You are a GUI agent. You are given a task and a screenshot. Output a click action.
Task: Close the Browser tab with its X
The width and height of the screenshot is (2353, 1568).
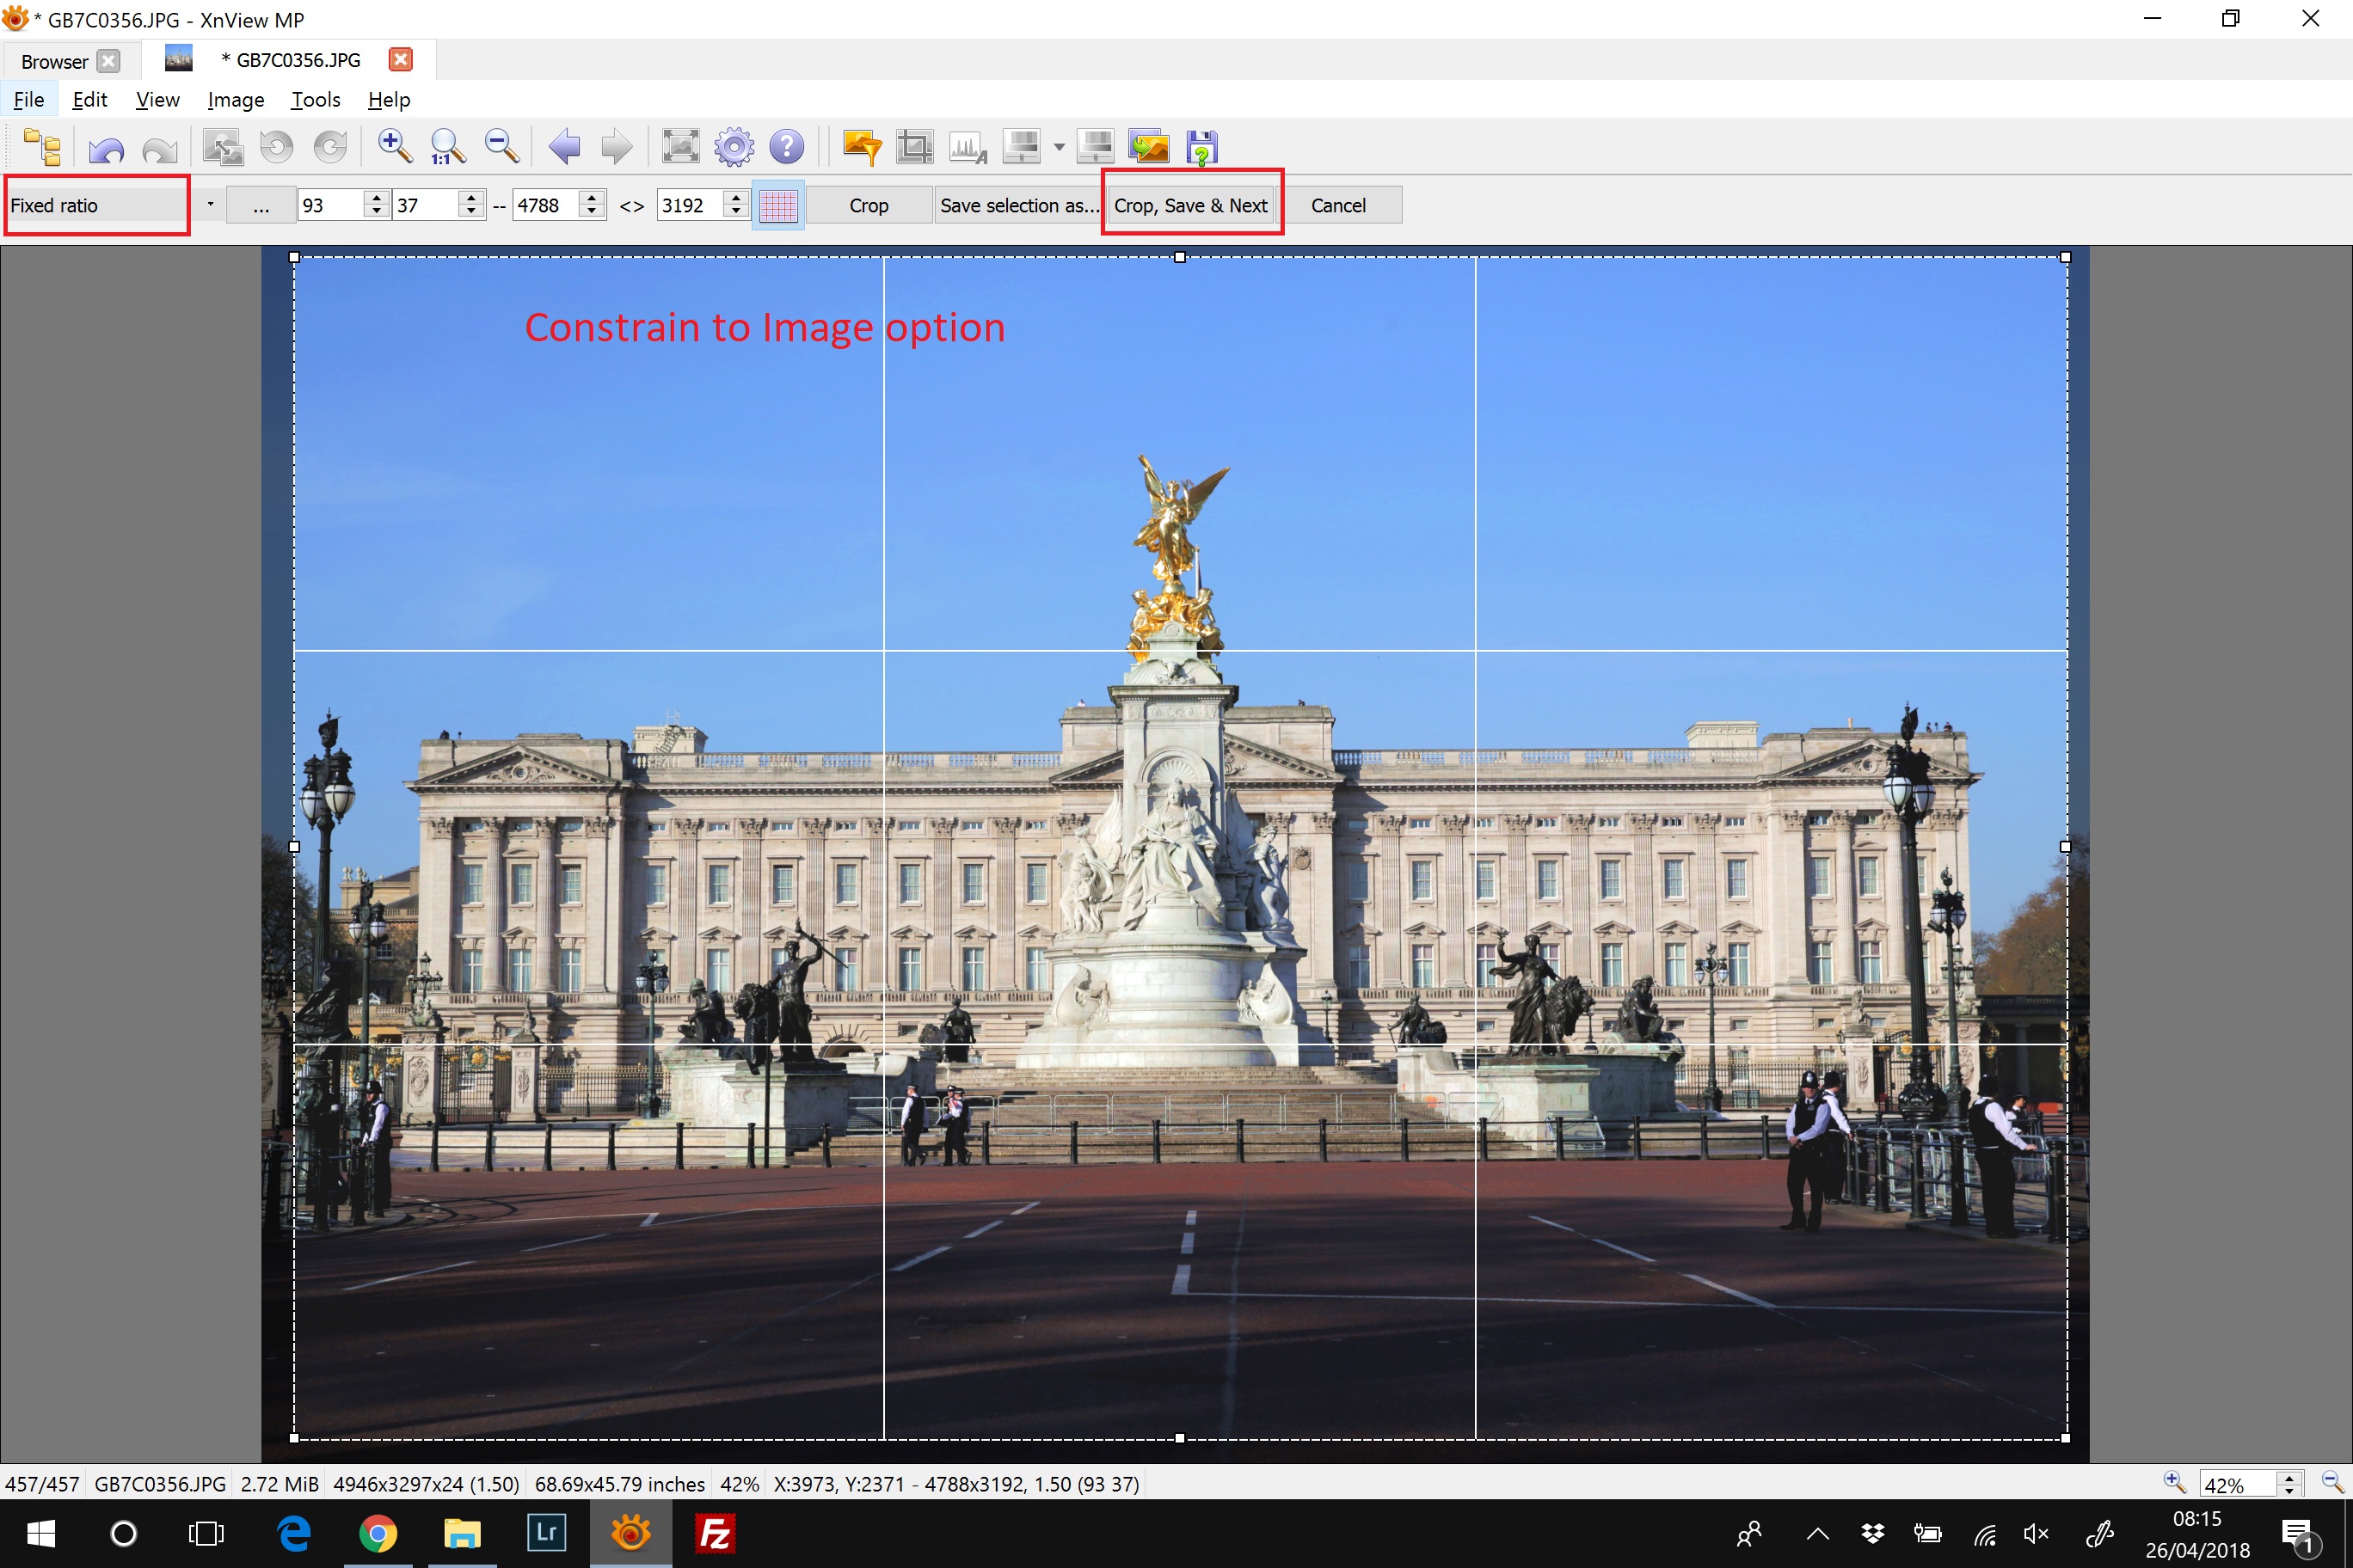click(x=109, y=61)
